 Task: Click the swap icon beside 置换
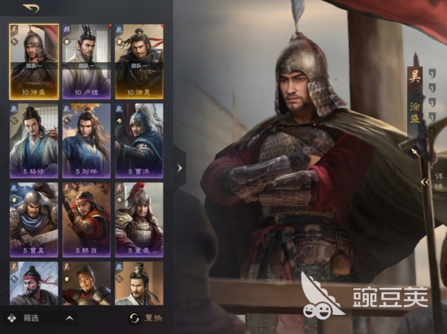point(134,317)
